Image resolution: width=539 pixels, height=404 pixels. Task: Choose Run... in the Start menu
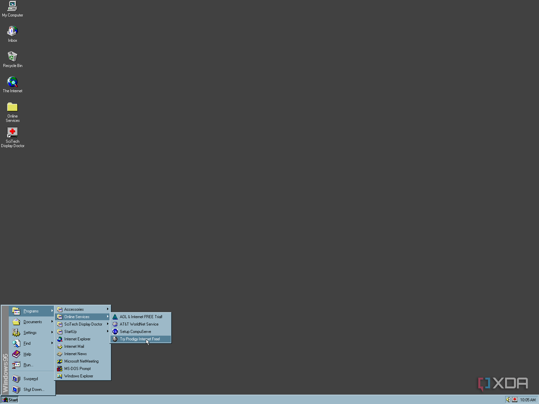pos(32,365)
